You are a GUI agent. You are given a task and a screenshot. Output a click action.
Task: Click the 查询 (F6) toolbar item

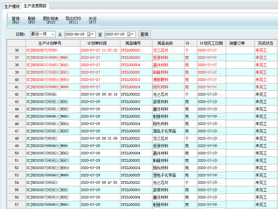click(16, 20)
